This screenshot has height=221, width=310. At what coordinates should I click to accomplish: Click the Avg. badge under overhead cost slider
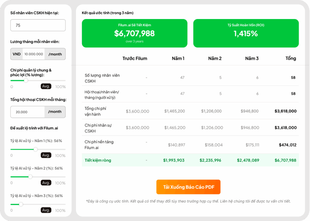(x=46, y=86)
